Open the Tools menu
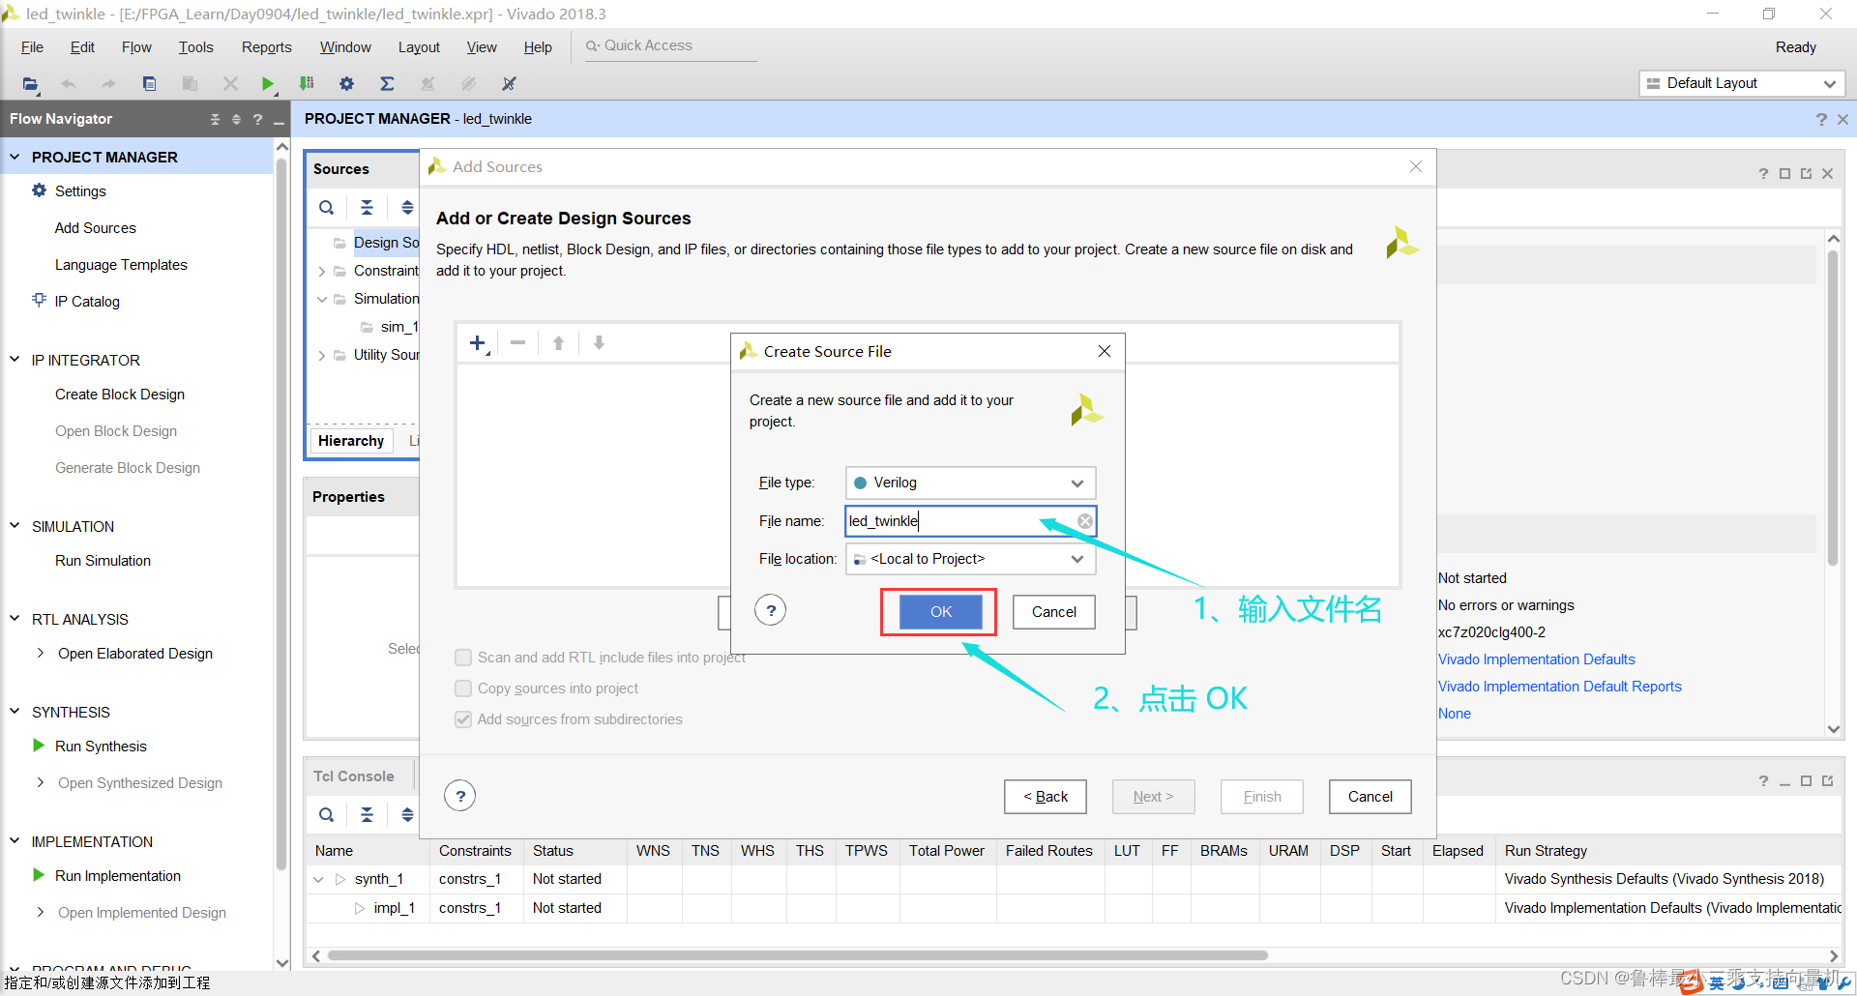1857x996 pixels. coord(195,47)
